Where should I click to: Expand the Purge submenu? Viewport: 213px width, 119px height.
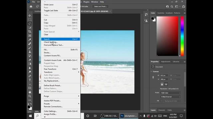tap(79, 96)
